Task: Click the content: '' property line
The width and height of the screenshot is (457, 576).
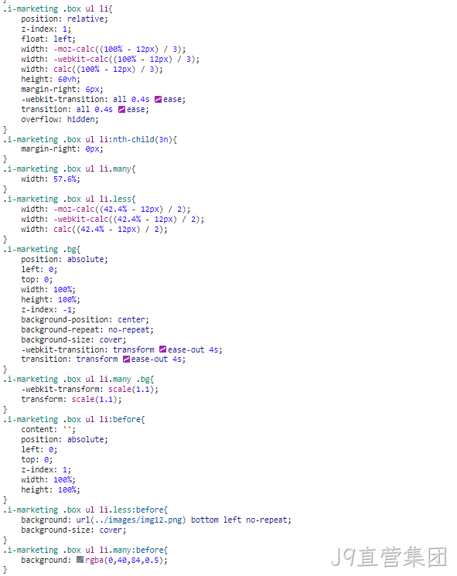Action: coord(48,429)
